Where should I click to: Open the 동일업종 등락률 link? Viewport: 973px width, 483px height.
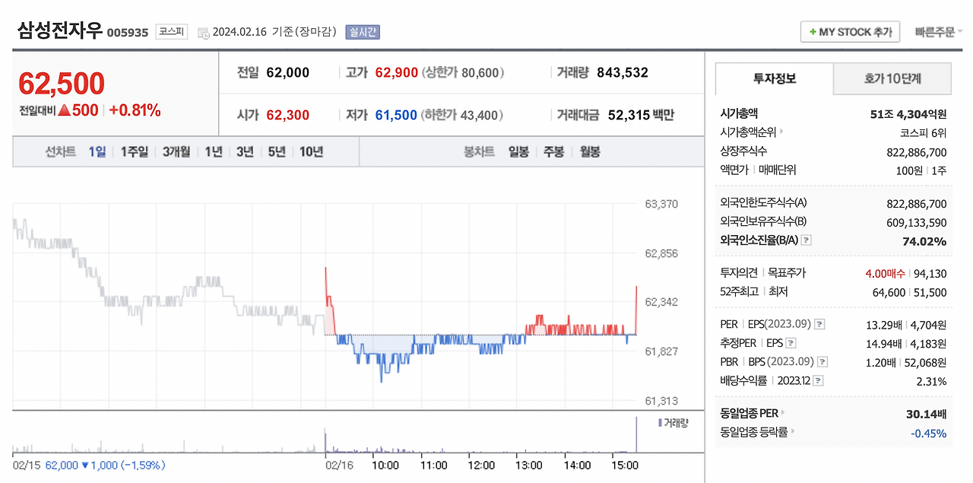point(757,433)
